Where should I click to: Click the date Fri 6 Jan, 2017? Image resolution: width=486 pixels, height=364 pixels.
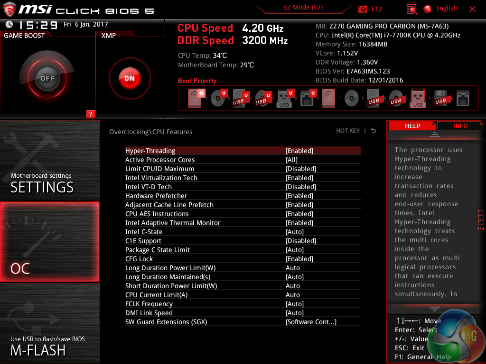point(86,24)
